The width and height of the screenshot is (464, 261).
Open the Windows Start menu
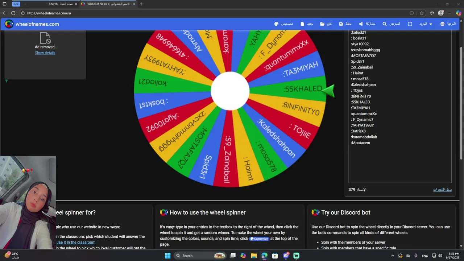pos(167,256)
